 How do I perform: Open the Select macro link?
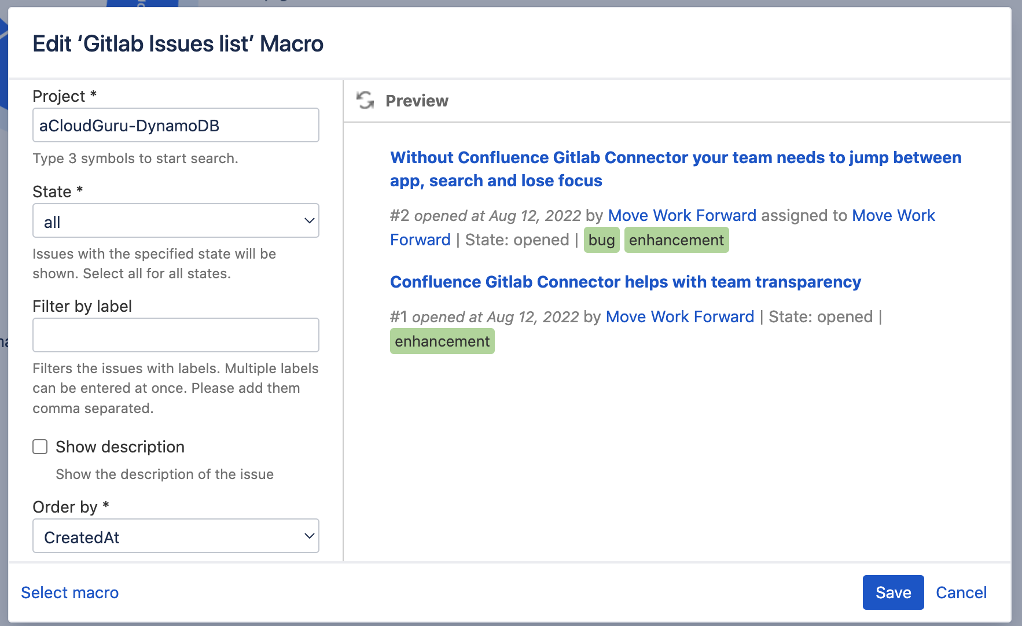[69, 592]
